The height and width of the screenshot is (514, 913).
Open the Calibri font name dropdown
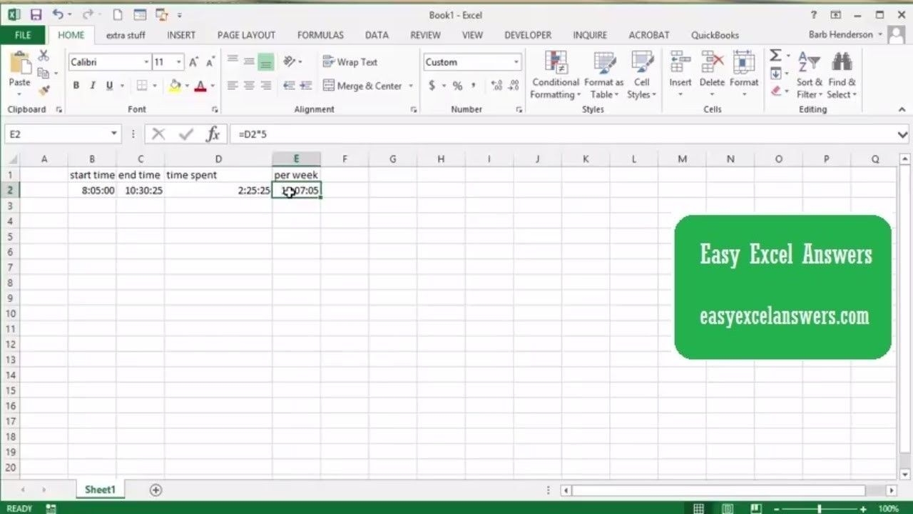pos(146,62)
